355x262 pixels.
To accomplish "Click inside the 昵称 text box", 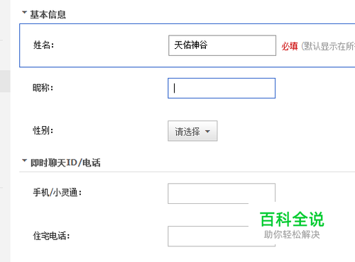I will (222, 88).
